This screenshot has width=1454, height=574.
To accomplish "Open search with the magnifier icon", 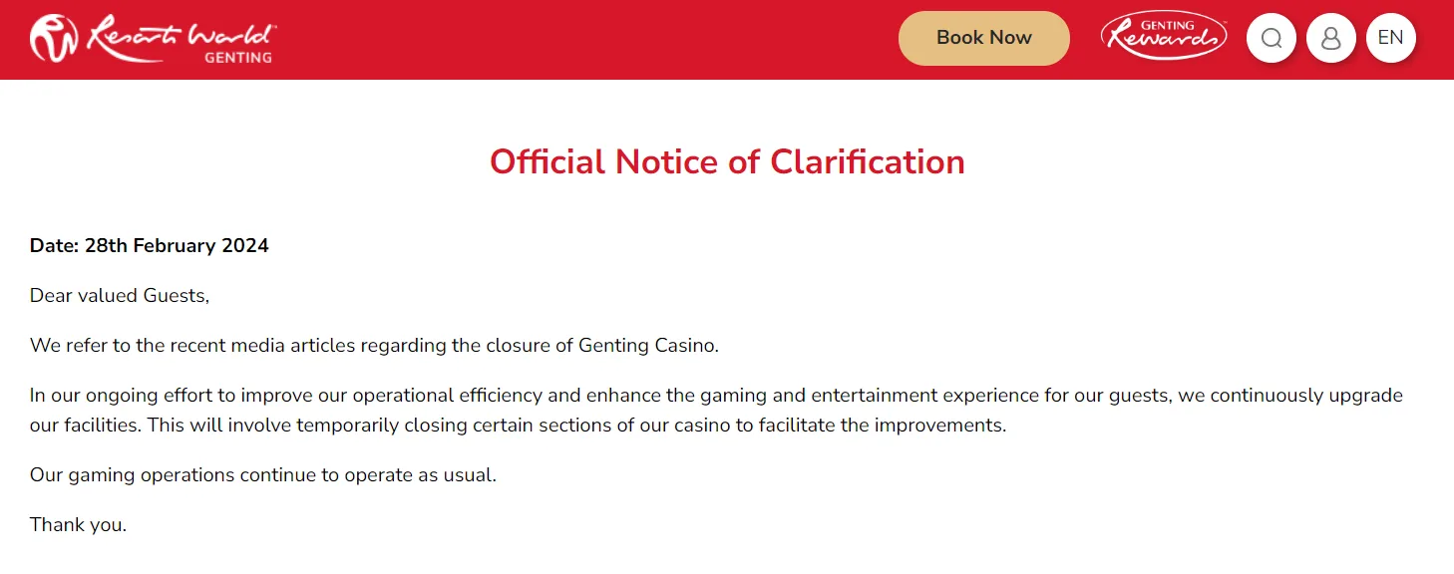I will tap(1272, 39).
